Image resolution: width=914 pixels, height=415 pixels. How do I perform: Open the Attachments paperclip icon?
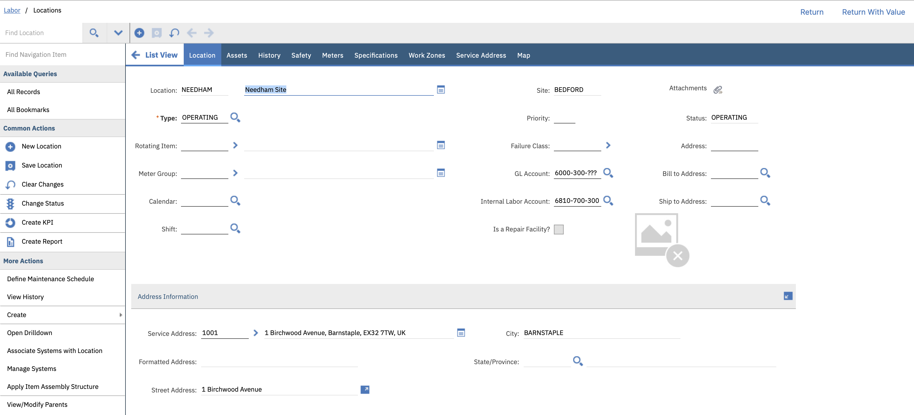point(717,90)
